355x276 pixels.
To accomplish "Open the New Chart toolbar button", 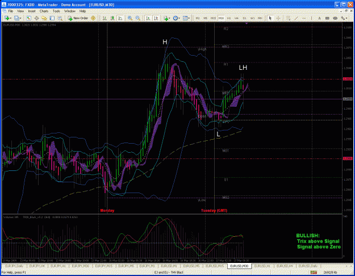I will click(x=7, y=18).
